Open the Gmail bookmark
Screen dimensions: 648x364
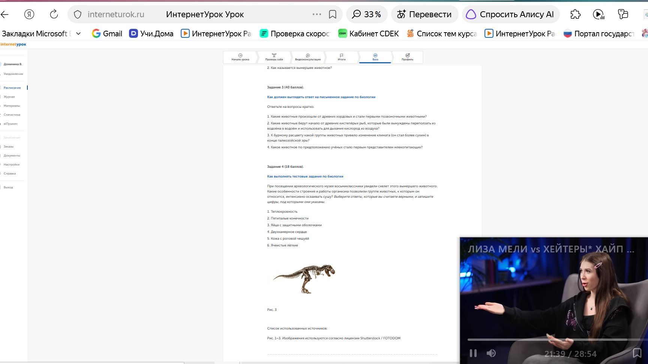tap(107, 34)
